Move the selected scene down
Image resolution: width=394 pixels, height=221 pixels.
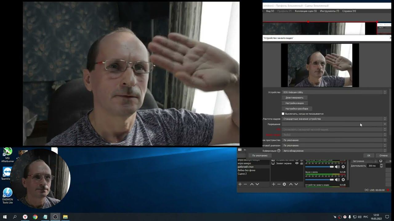click(257, 184)
